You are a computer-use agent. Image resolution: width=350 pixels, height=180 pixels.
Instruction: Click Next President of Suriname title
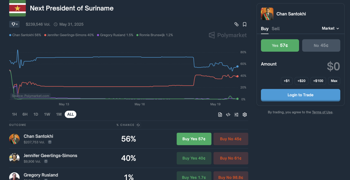pos(72,8)
